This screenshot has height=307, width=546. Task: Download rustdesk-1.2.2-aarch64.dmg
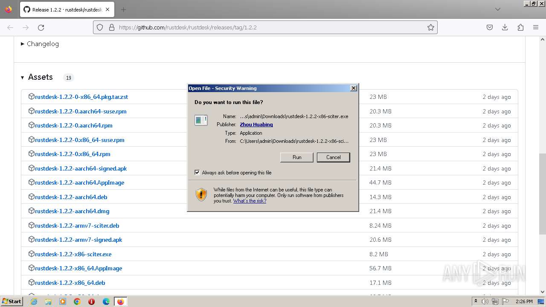(72, 211)
